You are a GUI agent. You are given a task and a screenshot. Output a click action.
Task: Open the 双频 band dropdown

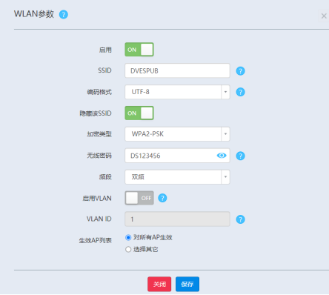click(177, 177)
